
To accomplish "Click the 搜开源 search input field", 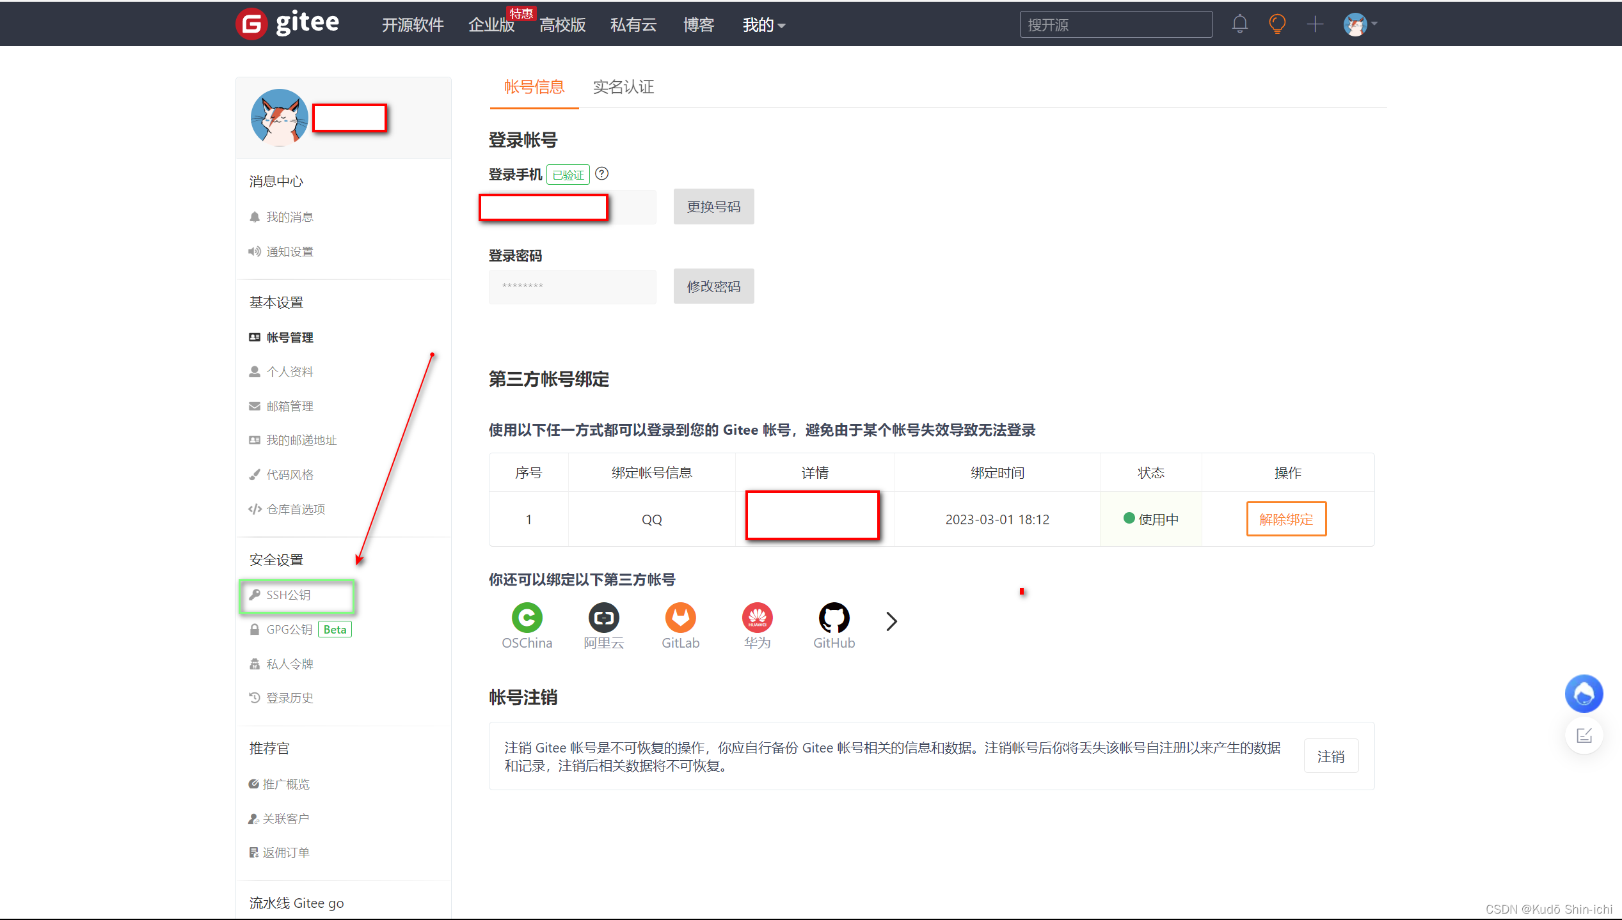I will pos(1115,24).
